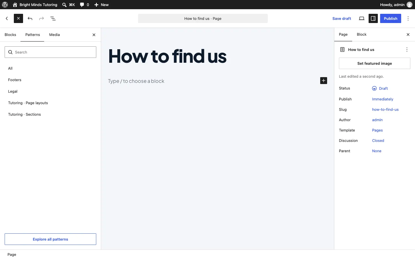Open Tutoring · Page layouts category
415x259 pixels.
(x=50, y=103)
